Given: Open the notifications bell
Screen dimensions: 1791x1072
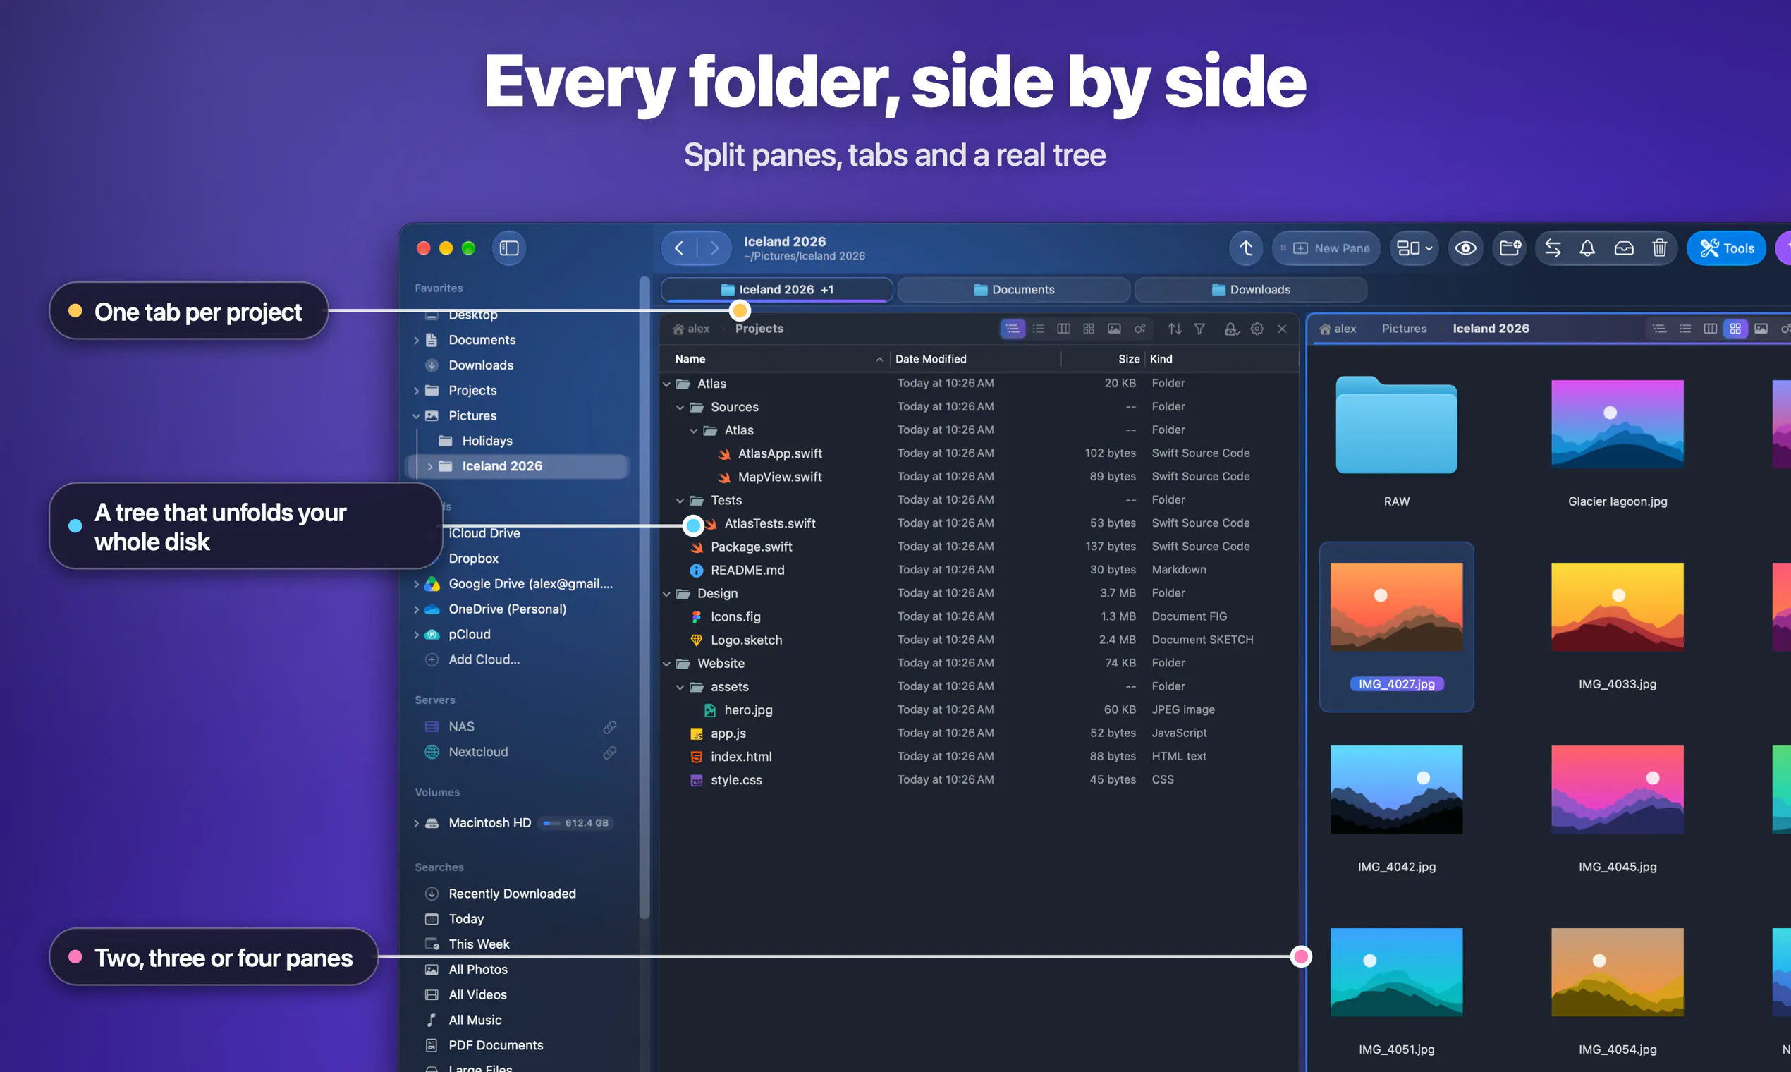Looking at the screenshot, I should pos(1587,248).
